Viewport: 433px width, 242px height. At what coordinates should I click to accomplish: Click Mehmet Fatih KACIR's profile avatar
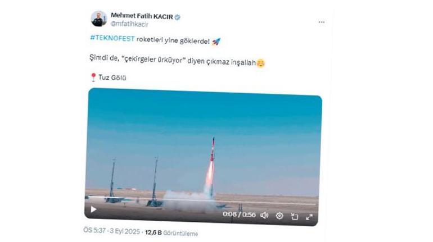click(x=99, y=19)
